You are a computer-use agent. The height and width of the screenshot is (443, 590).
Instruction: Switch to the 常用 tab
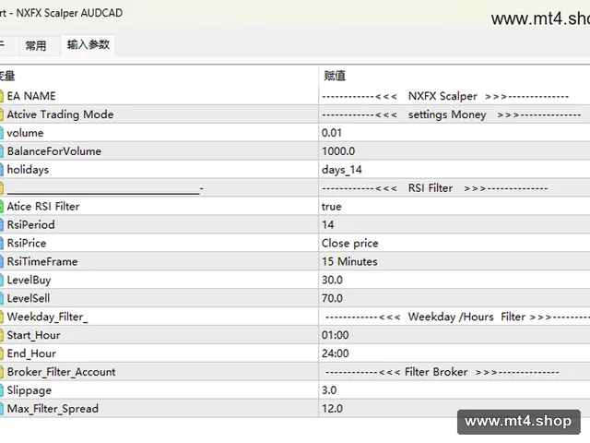36,45
